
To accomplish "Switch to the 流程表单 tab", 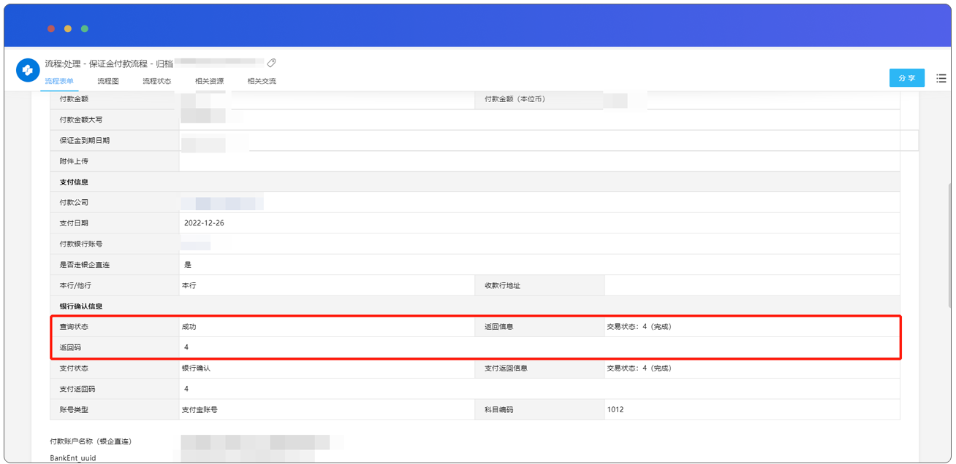I will pyautogui.click(x=59, y=81).
